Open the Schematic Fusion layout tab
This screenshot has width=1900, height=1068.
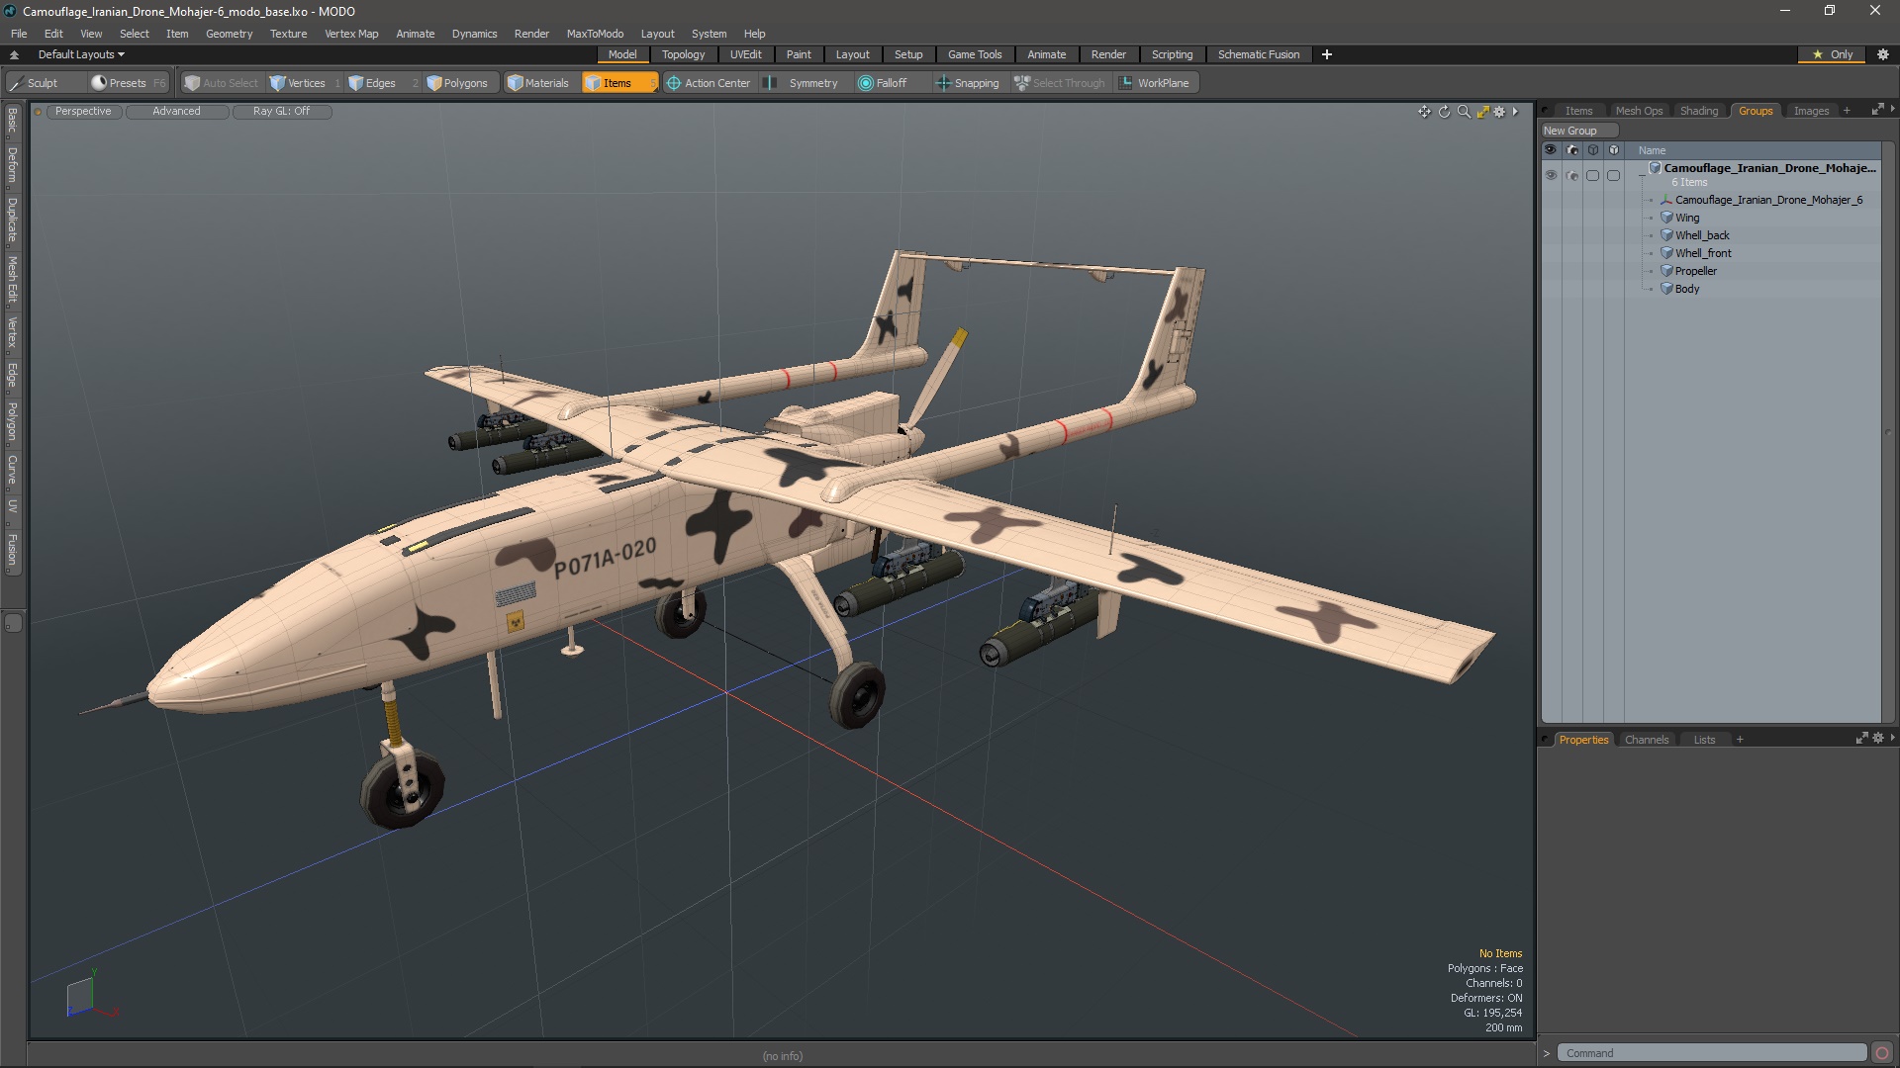coord(1258,54)
